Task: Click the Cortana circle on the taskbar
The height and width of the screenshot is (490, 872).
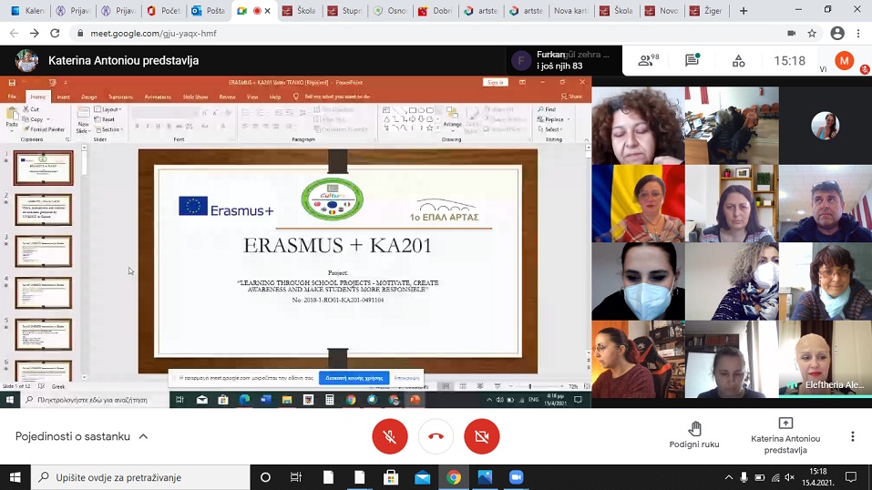Action: coord(265,477)
